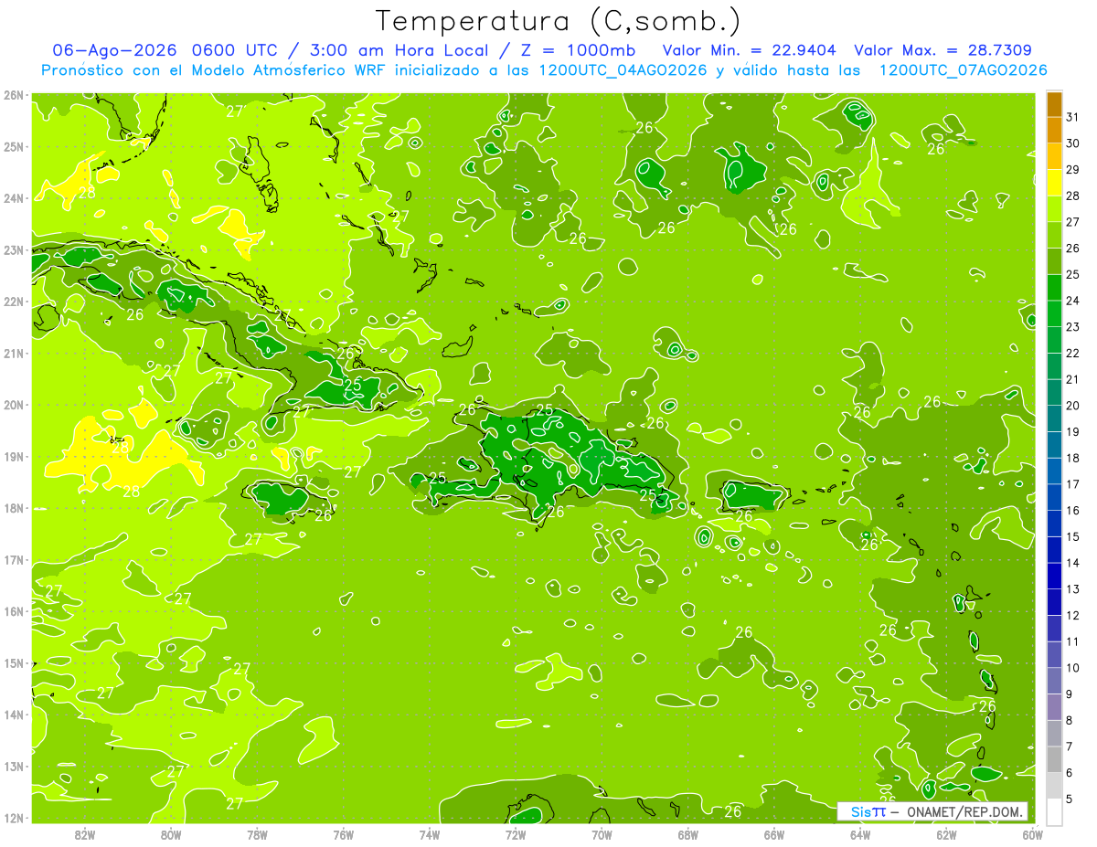
Task: Click the 24N latitude axis label
Action: pos(14,197)
